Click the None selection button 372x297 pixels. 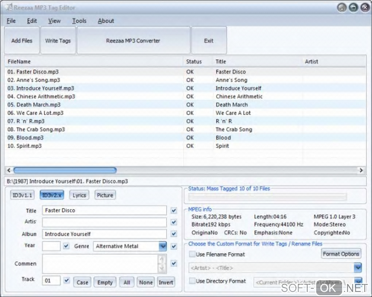tap(146, 282)
